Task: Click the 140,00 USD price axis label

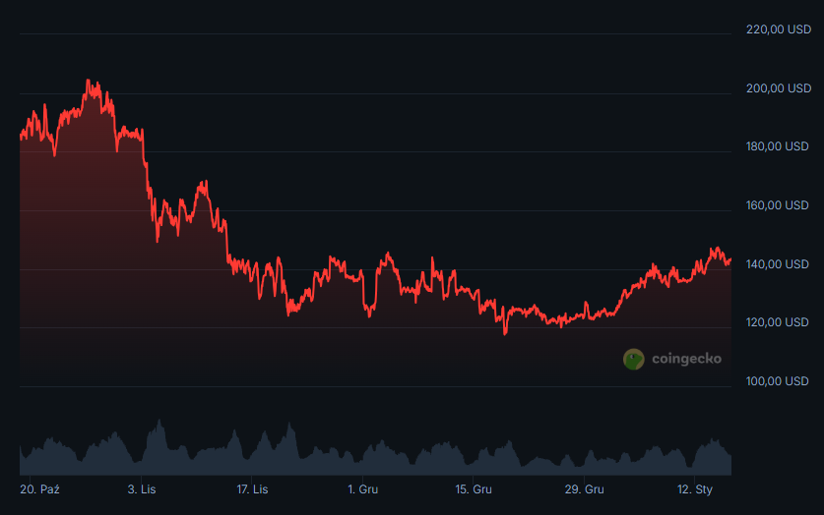Action: coord(778,263)
